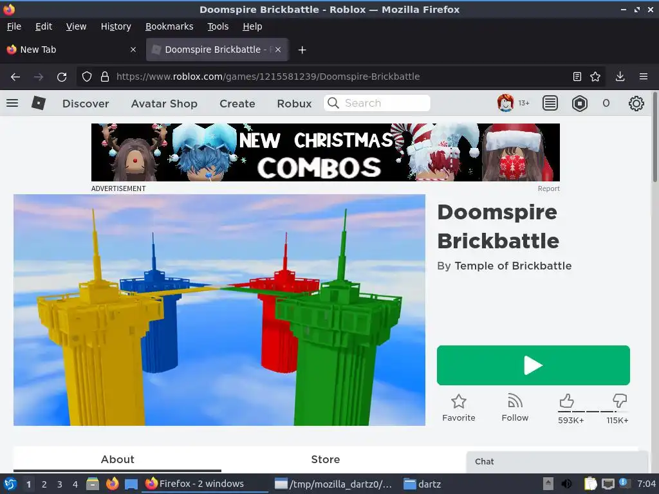Go back with Firefox back arrow

tap(15, 77)
